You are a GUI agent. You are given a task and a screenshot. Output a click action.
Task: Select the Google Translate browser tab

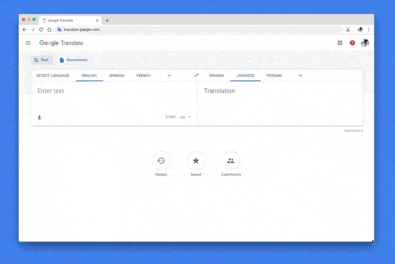pyautogui.click(x=70, y=21)
